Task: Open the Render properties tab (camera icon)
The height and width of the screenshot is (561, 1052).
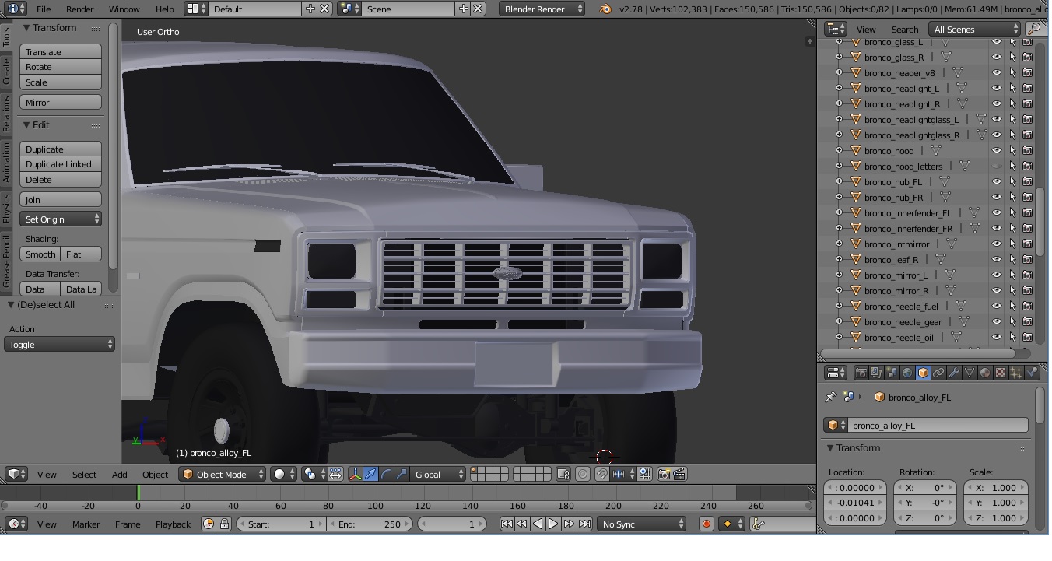Action: click(861, 373)
